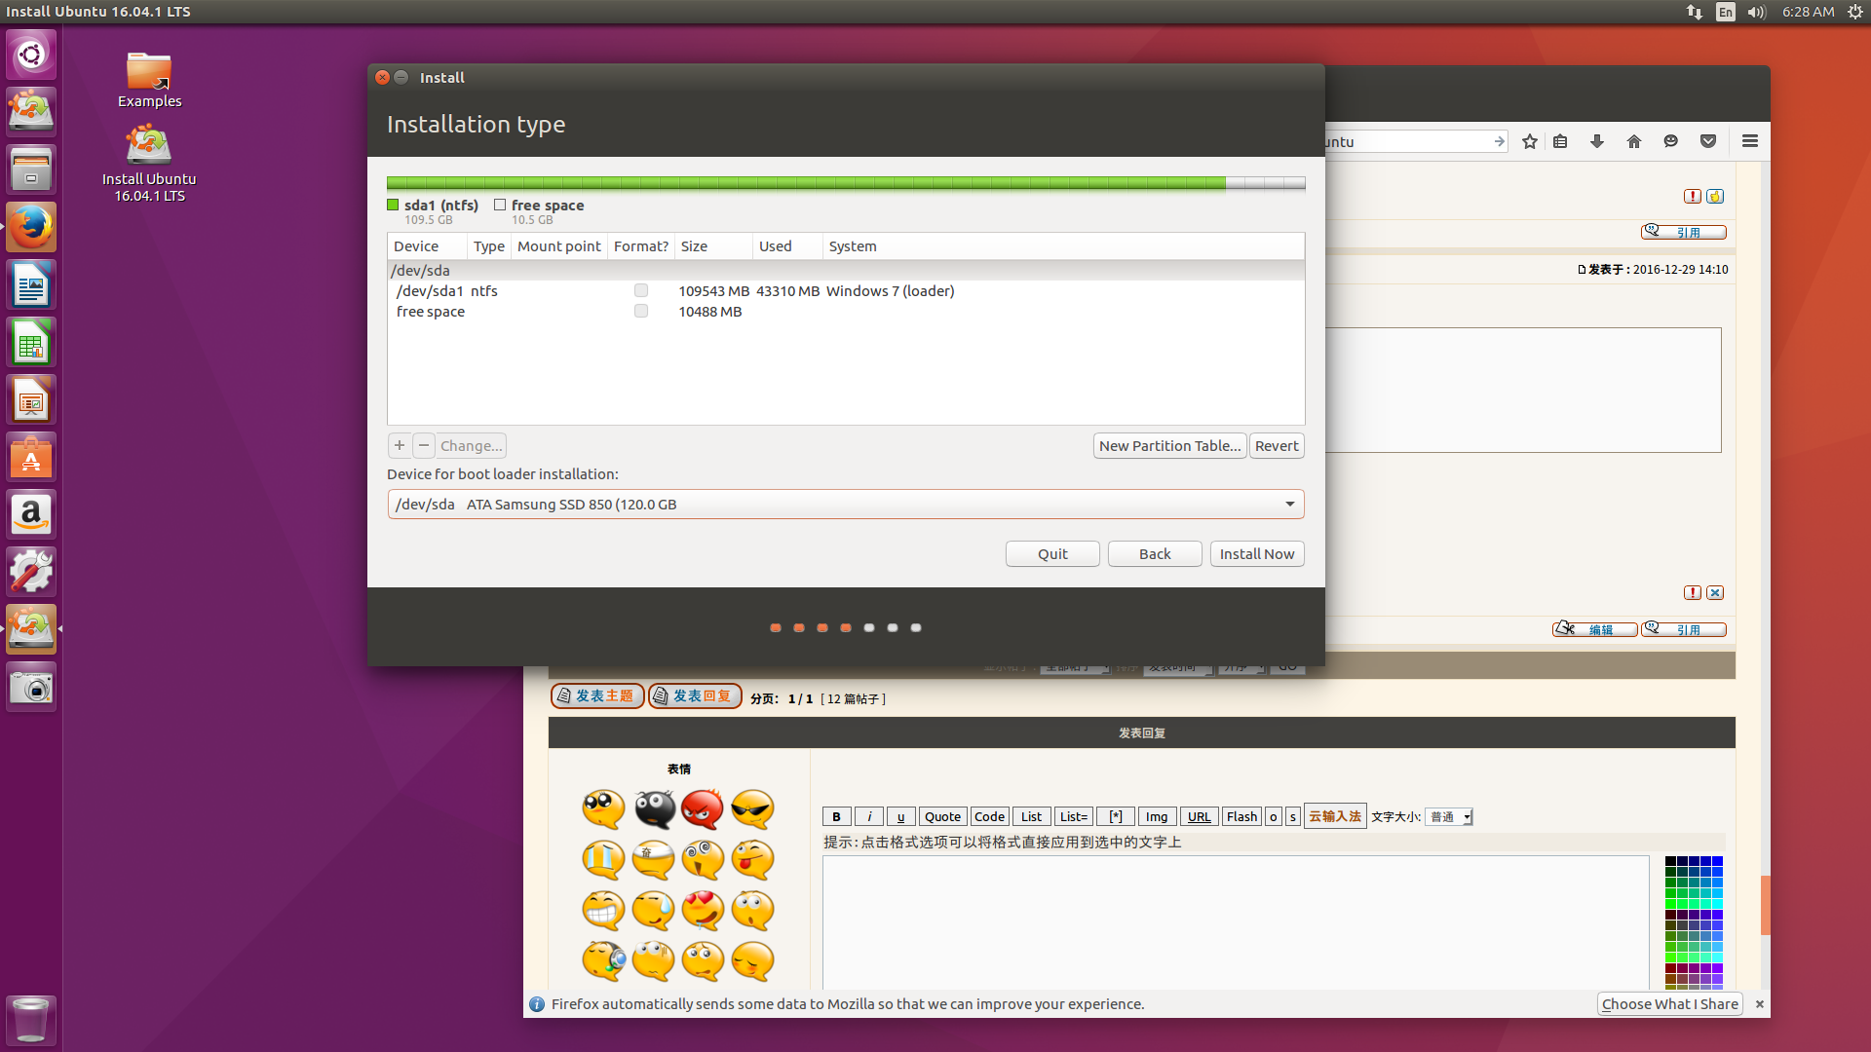Click the 发表回复 post reply button
This screenshot has height=1052, width=1871.
click(x=695, y=695)
